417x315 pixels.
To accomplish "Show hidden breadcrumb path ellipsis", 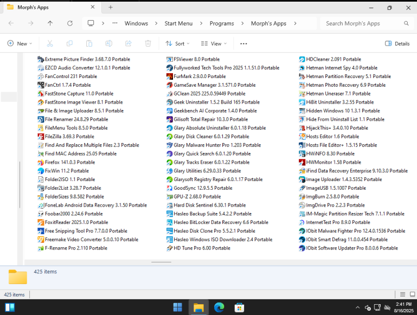I will [x=115, y=23].
